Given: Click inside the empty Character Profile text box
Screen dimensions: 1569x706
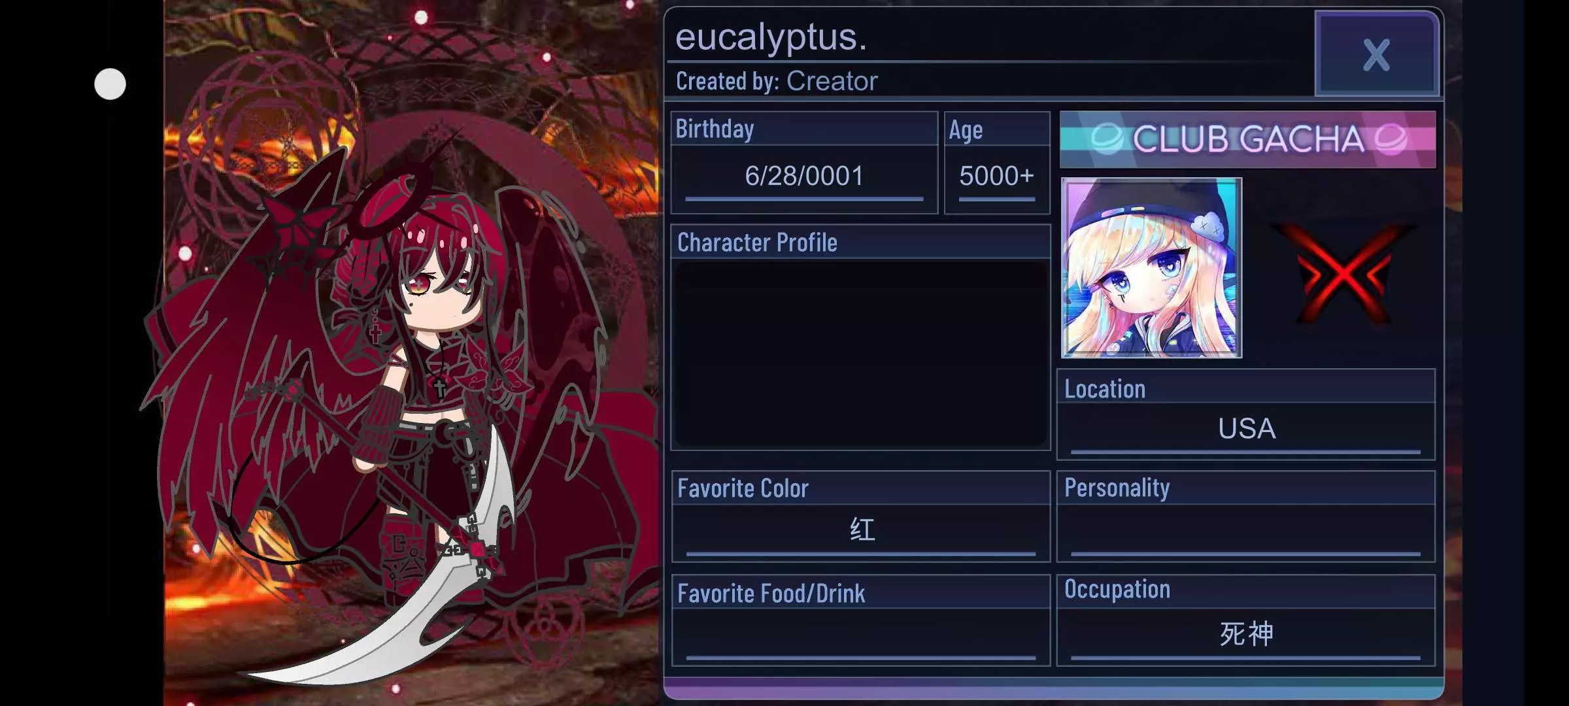Looking at the screenshot, I should tap(860, 354).
